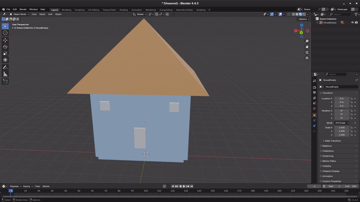The height and width of the screenshot is (202, 360).
Task: Toggle X-ray mode button
Action: click(289, 14)
